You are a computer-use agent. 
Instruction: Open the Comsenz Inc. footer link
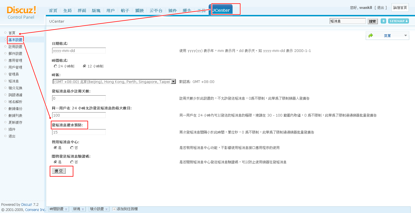35,210
